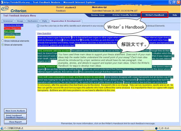Image resolution: width=181 pixels, height=131 pixels.
Task: Switch to the Usage tab
Action: [20, 21]
